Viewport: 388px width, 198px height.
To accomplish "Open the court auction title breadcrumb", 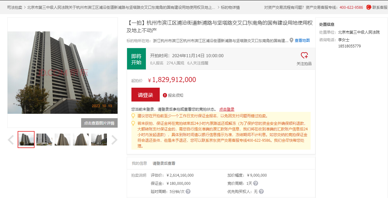I will 121,7.
